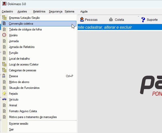Screen dimensions: 162x133
Task: Click the car icon next to Veículo
Action: point(4,99)
